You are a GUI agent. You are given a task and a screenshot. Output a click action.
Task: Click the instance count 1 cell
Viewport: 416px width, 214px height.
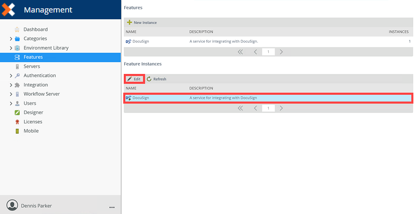(x=410, y=42)
